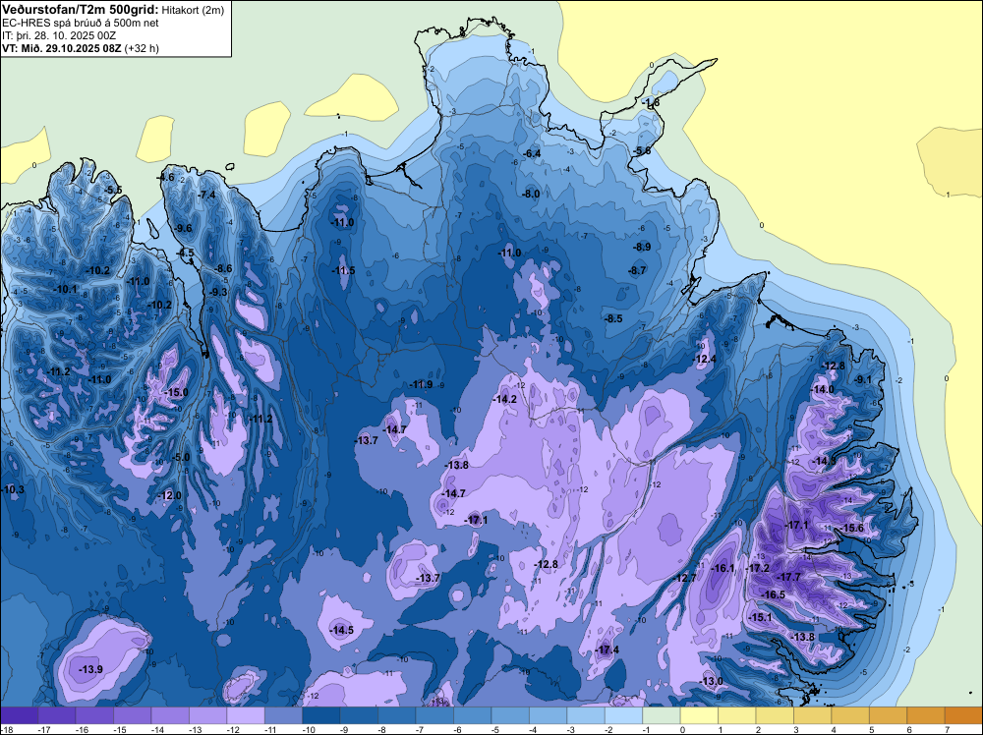Pick the -9.6 temperature reading
The width and height of the screenshot is (983, 735).
pos(183,228)
